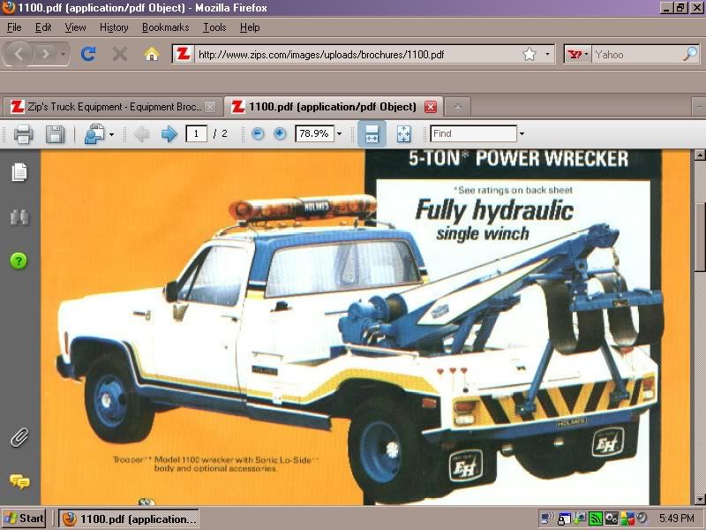
Task: Expand the Find options dropdown
Action: coord(522,134)
